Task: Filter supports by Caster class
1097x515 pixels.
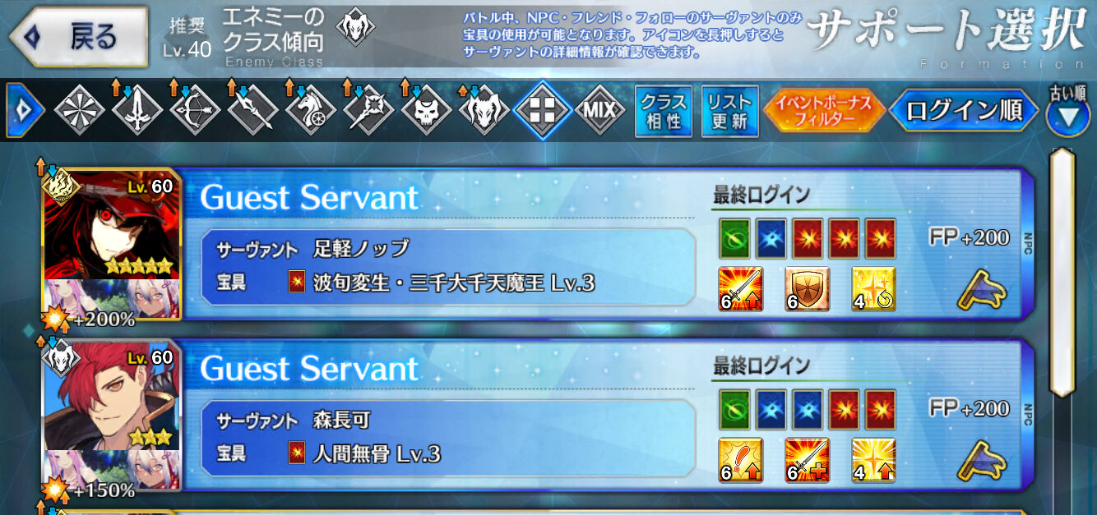Action: [368, 111]
